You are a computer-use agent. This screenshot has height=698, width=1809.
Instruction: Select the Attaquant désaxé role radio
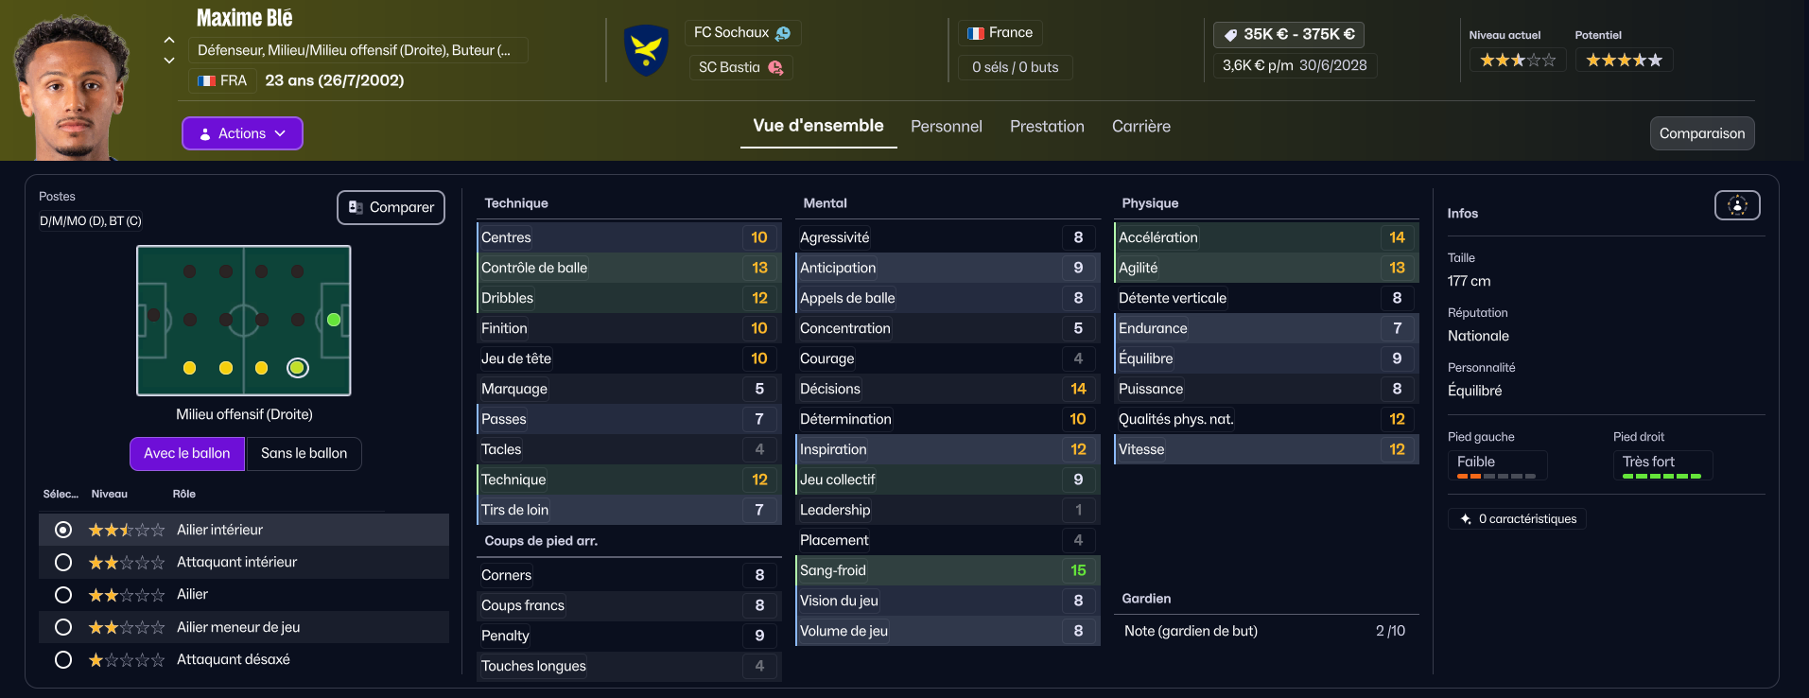point(63,660)
